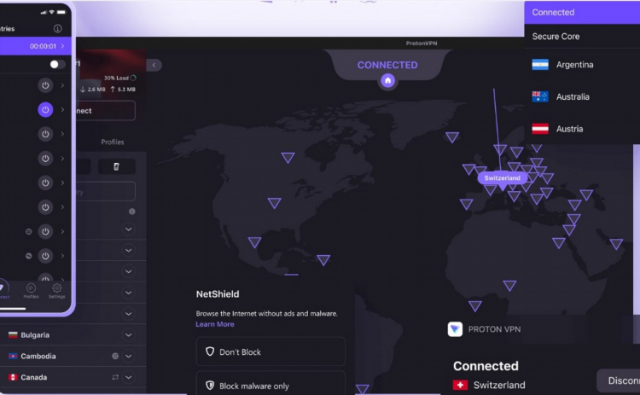
Task: Expand the Canada server list chevron
Action: point(129,377)
